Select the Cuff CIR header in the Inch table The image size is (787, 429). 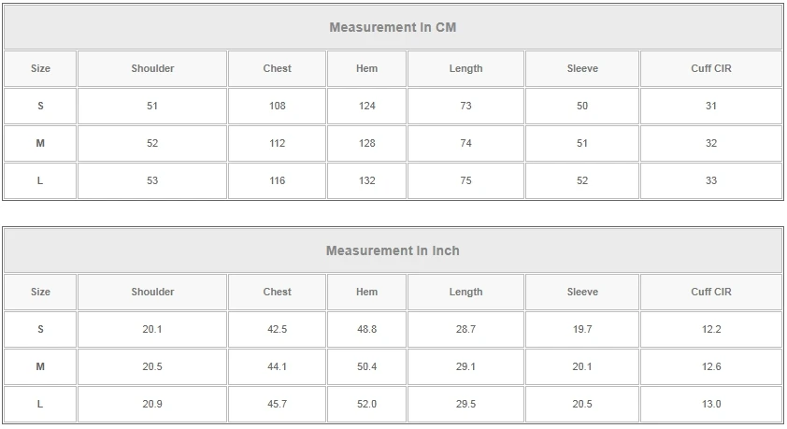710,292
